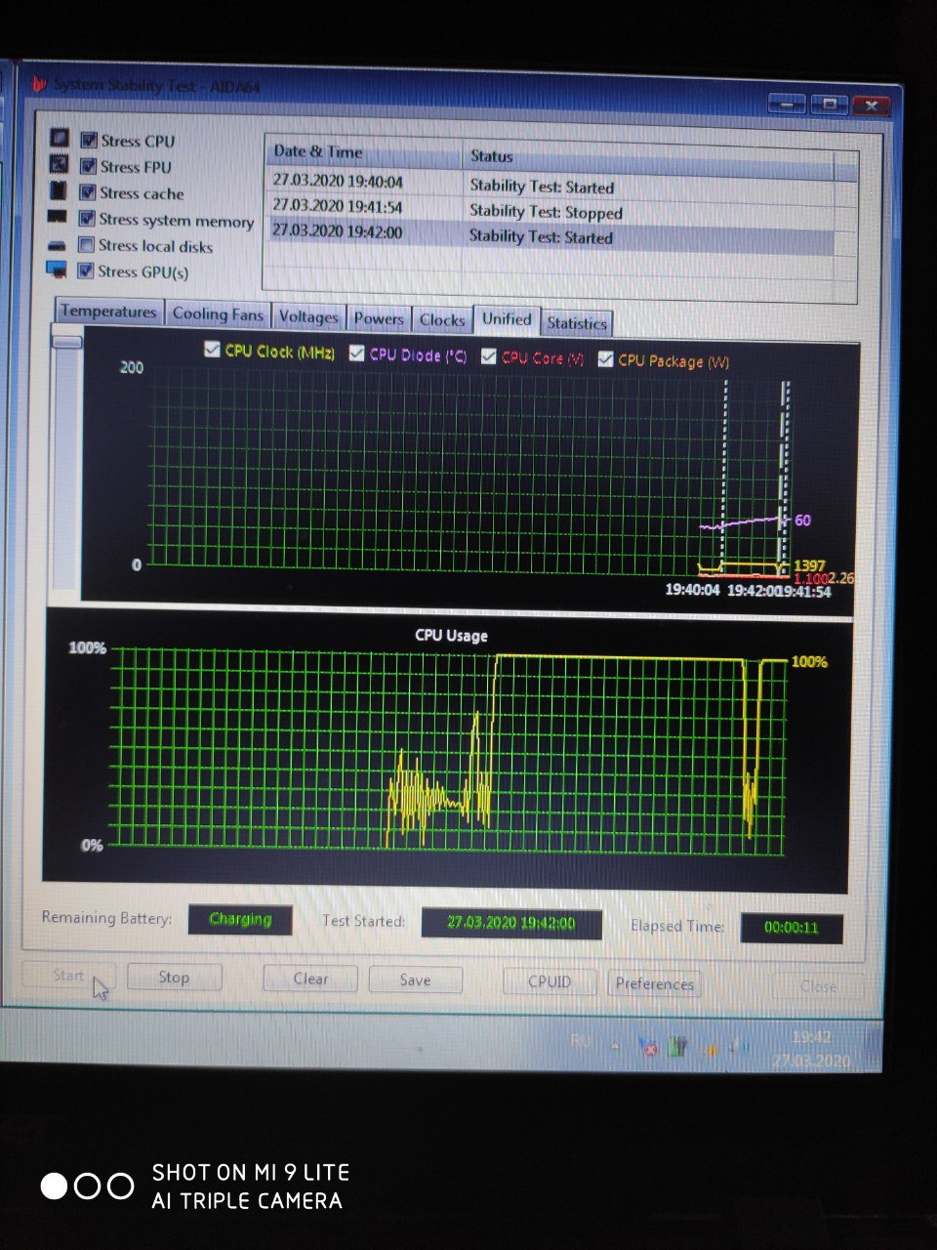
Task: Select the 19:40:04 Stability Test Started row
Action: point(551,184)
